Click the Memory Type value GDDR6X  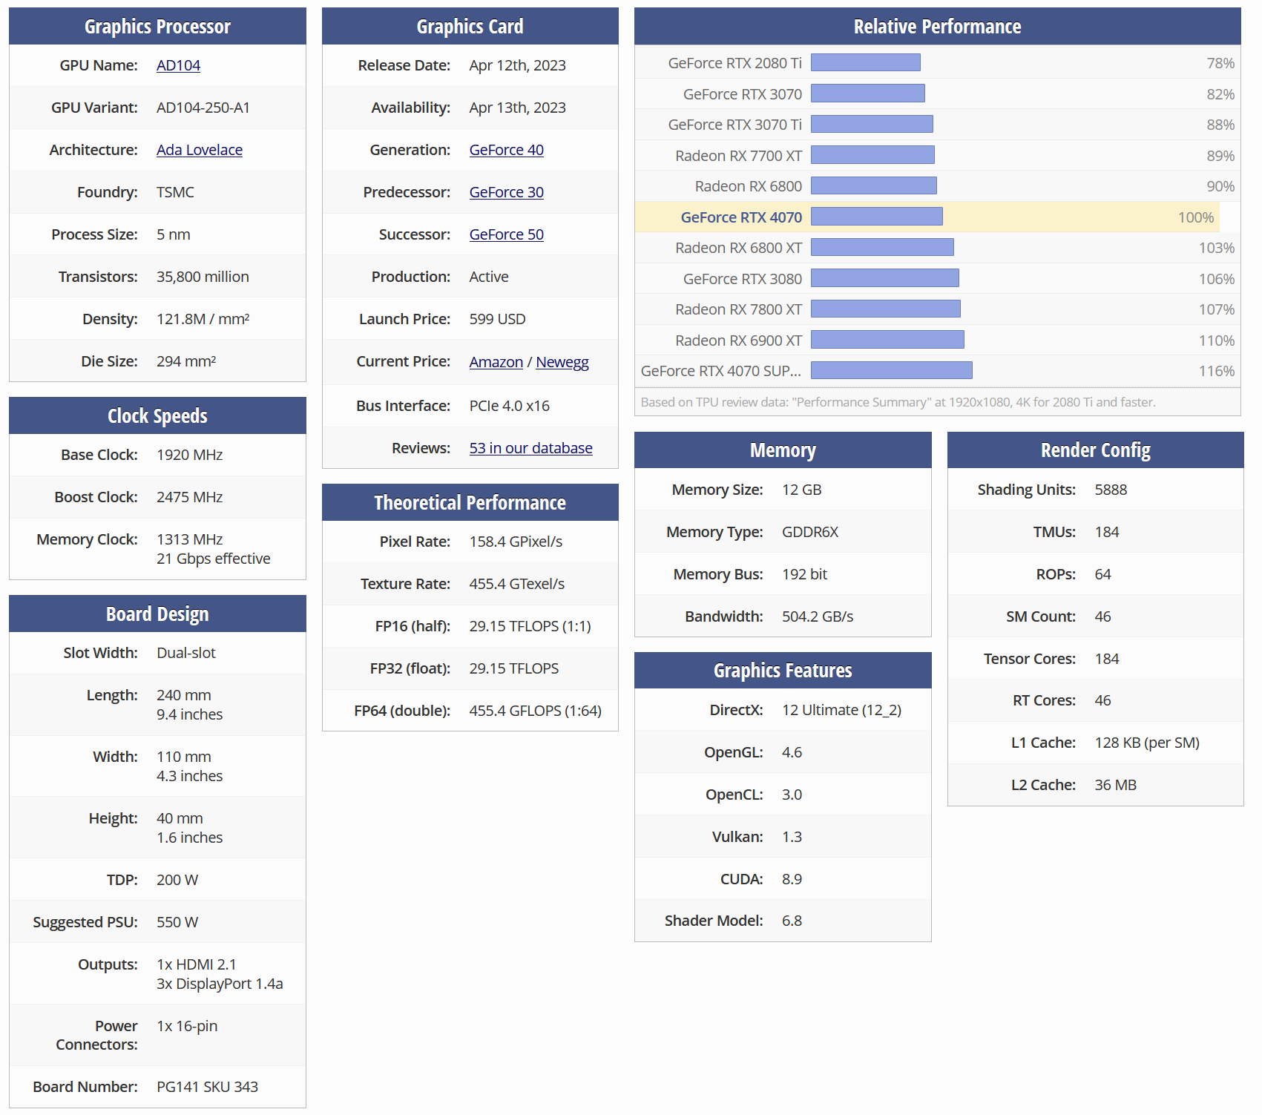(x=810, y=532)
